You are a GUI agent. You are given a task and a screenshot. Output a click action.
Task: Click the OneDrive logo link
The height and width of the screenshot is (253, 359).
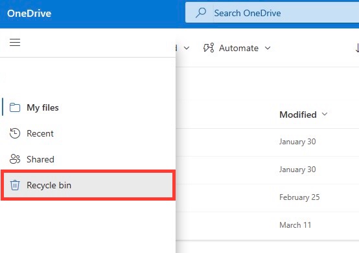29,13
